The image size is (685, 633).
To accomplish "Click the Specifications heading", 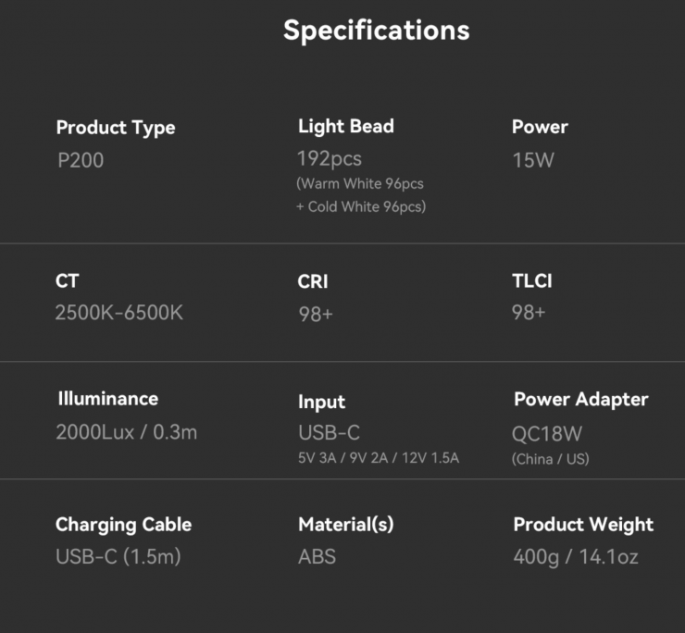I will coord(376,31).
